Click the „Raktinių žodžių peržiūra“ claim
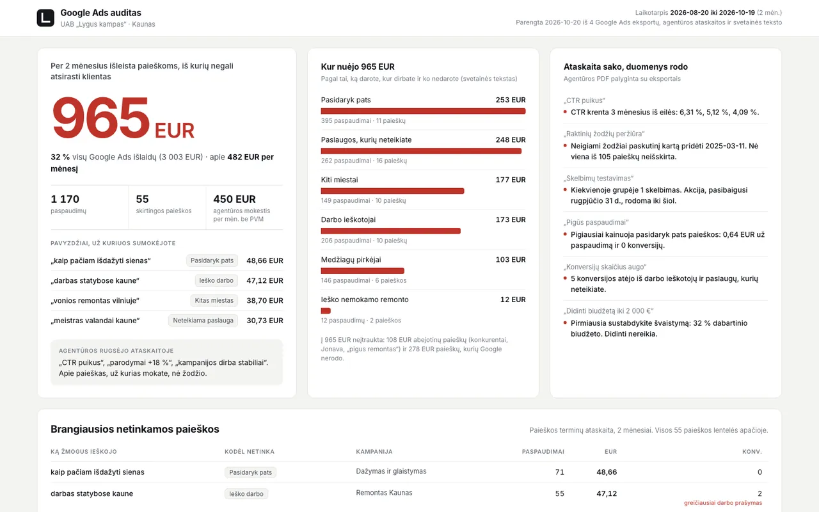Viewport: 819px width, 512px height. 604,134
